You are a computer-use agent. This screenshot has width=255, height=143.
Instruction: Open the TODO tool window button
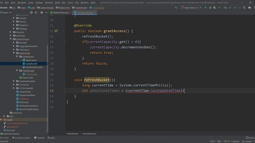click(4, 138)
